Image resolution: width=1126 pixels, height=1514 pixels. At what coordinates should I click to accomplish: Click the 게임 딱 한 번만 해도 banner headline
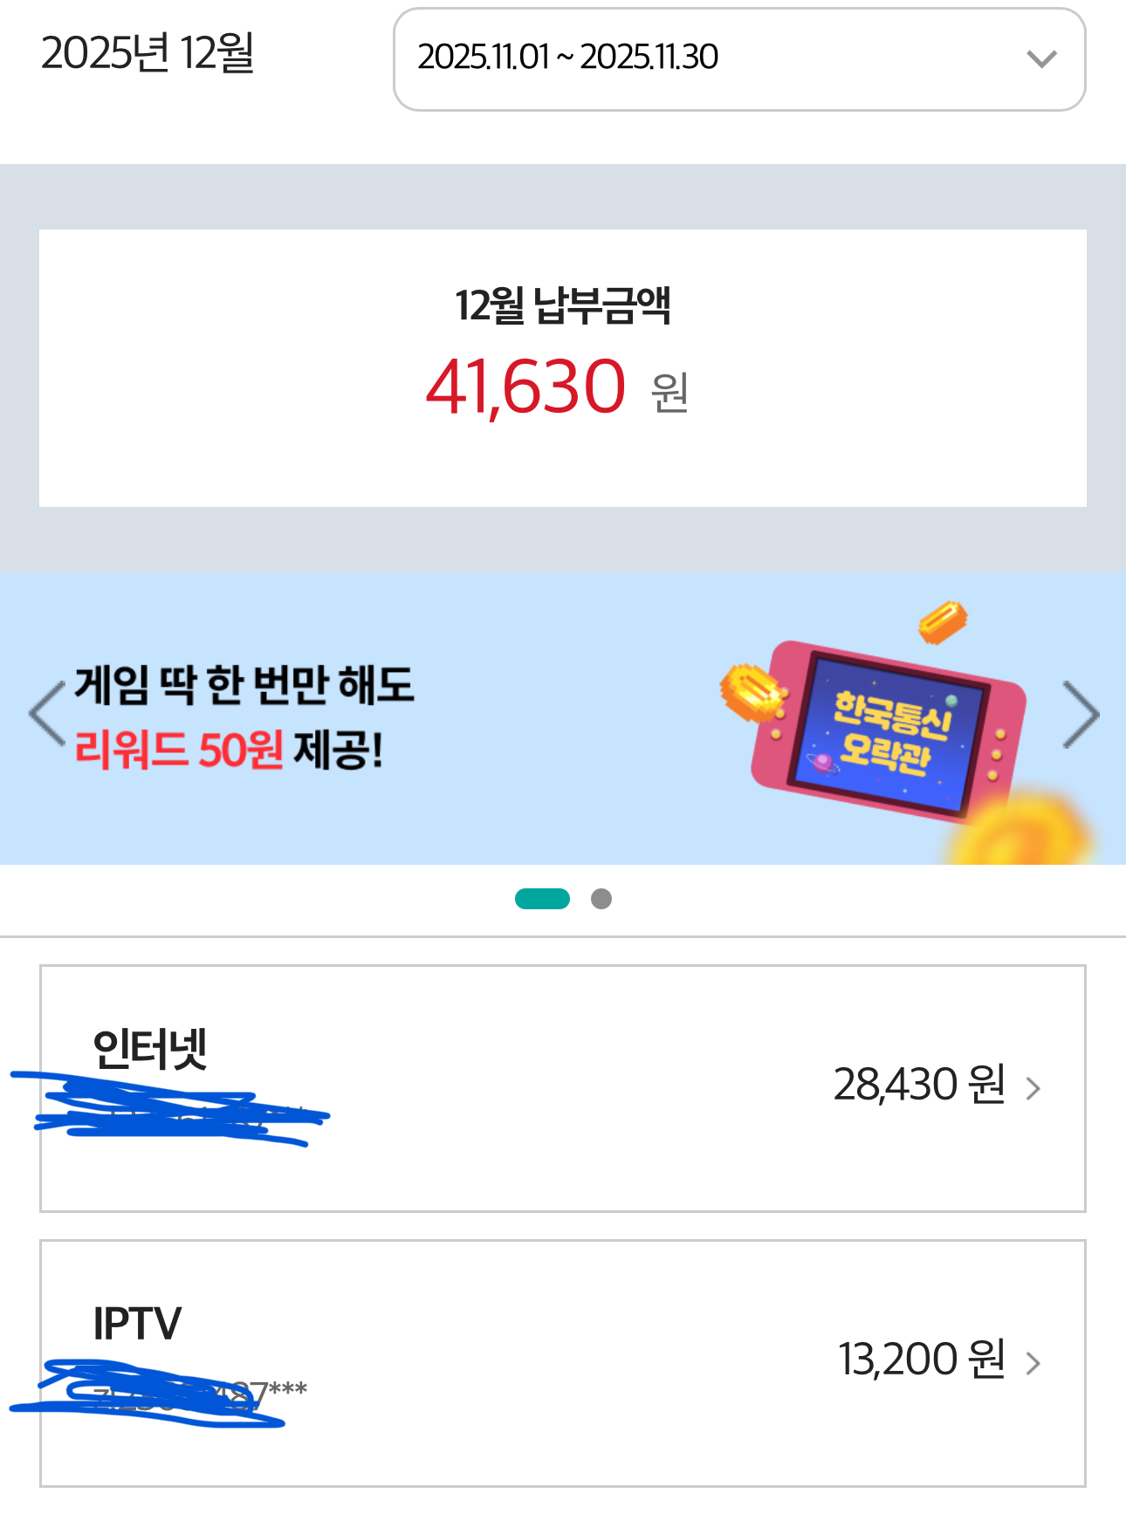tap(244, 684)
